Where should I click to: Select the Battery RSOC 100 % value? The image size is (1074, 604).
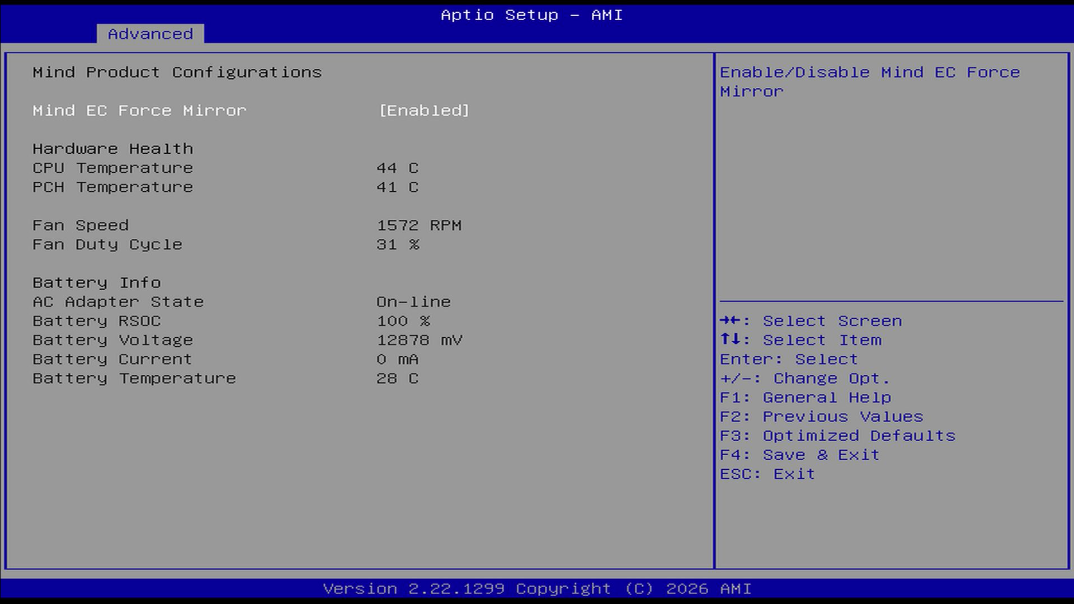pyautogui.click(x=403, y=321)
